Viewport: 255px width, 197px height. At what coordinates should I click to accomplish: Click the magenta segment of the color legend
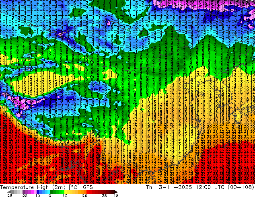tap(29, 192)
